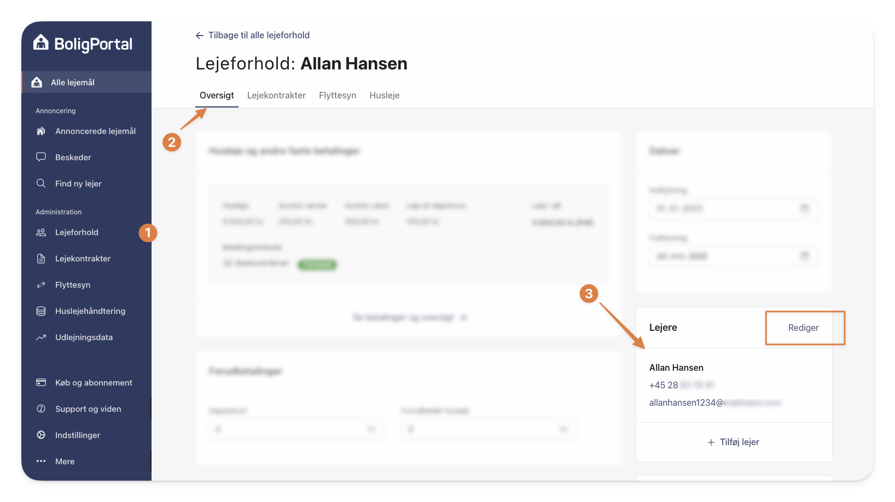Open Alle lejemål via its house icon
The width and height of the screenshot is (895, 502).
point(37,82)
